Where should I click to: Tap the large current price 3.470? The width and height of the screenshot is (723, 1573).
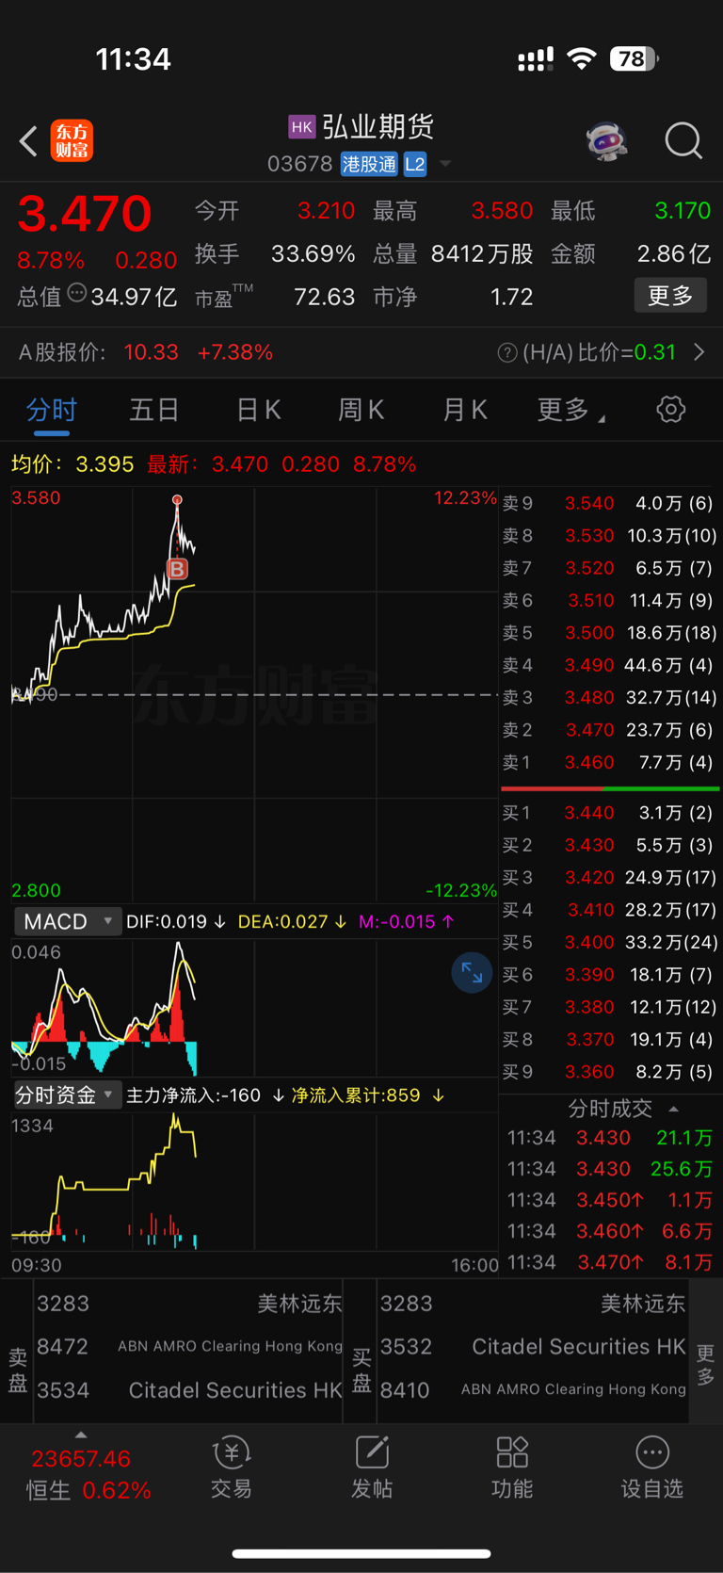coord(85,214)
